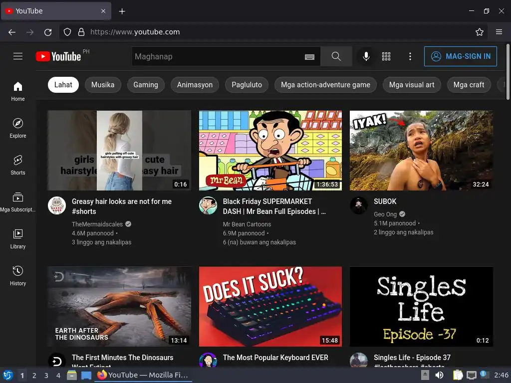
Task: Select the Mga craft chip
Action: (469, 85)
